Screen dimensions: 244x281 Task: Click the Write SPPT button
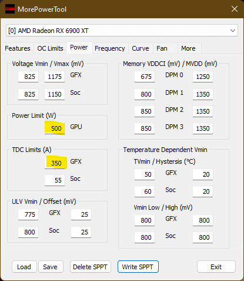138,267
